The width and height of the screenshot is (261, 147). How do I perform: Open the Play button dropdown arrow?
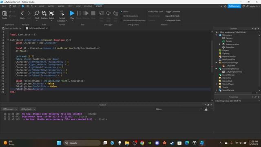[72, 21]
